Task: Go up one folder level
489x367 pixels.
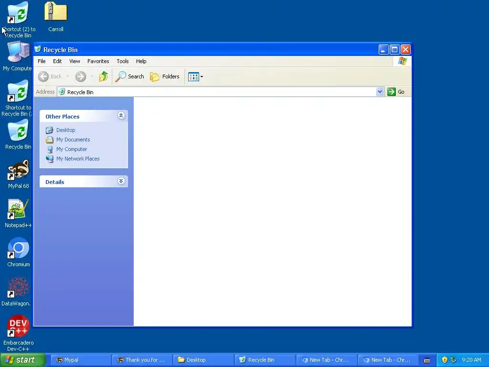Action: (104, 76)
